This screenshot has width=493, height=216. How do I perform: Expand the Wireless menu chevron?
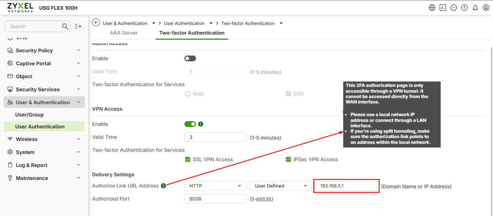click(78, 139)
